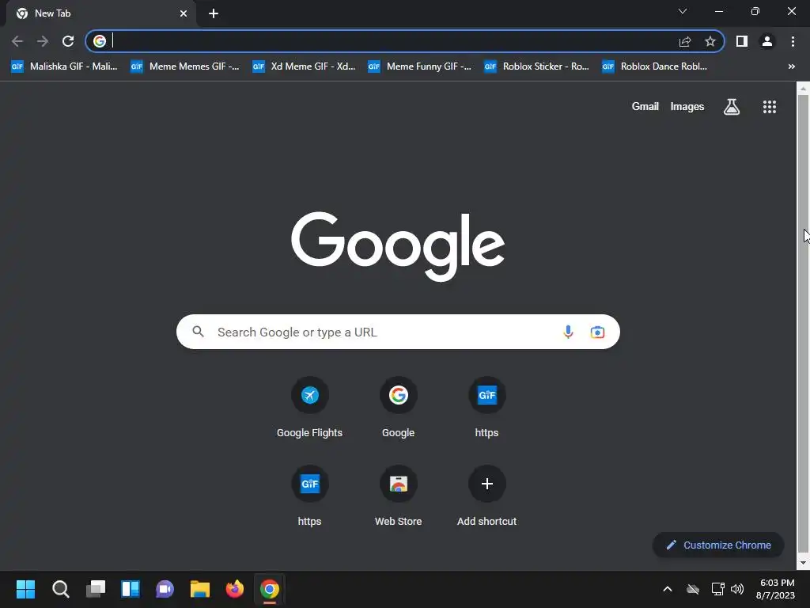Reload the page with the refresh icon
The height and width of the screenshot is (608, 810).
[68, 41]
